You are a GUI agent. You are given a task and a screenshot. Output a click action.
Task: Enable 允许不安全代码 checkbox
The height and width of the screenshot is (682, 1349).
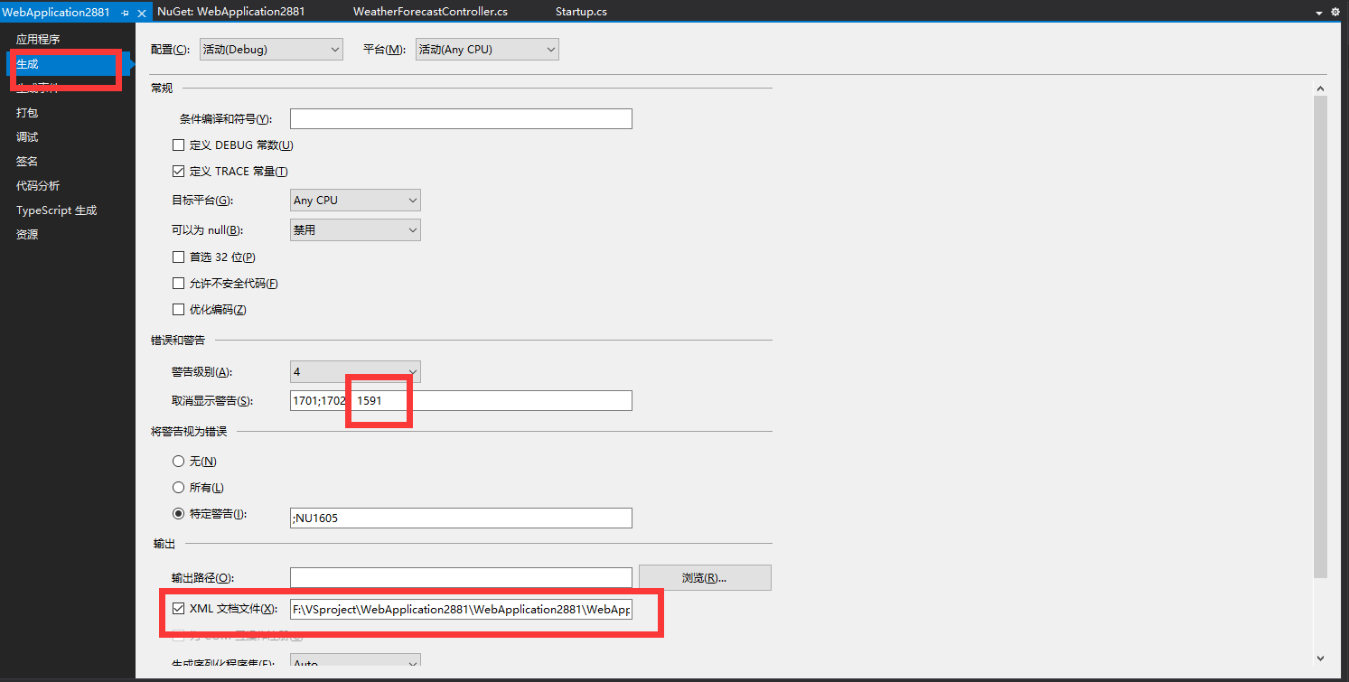178,284
